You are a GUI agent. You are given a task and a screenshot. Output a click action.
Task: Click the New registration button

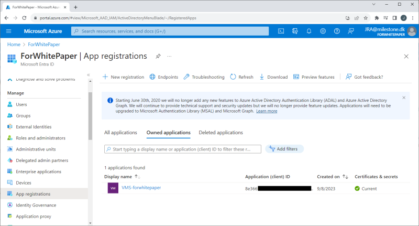[x=123, y=77]
